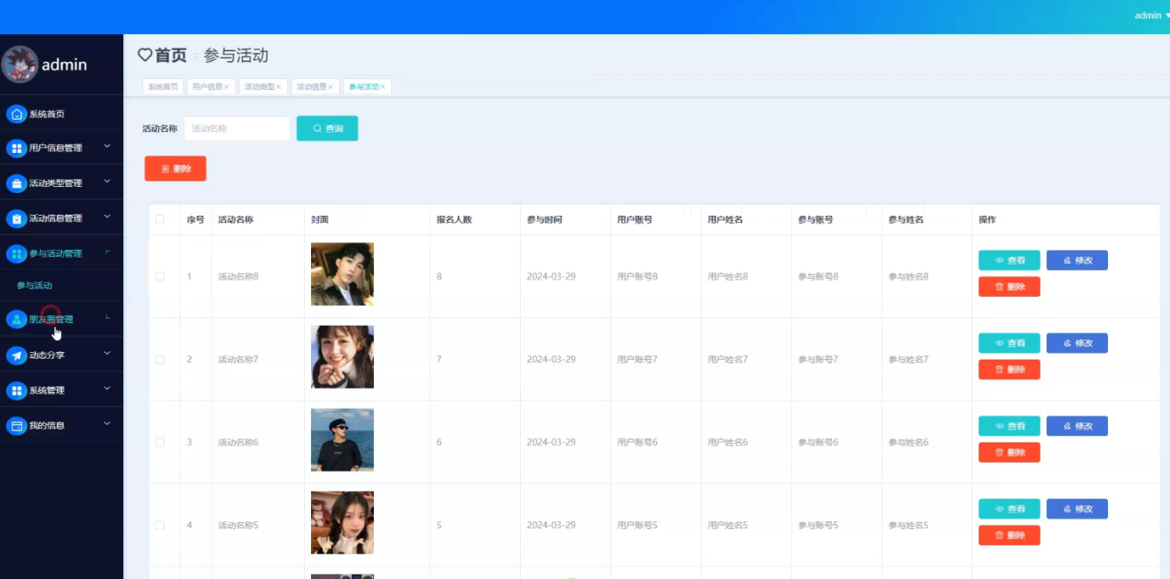Screen dimensions: 1170x579
Task: Click 修改 for 活动名称7 row
Action: [x=1077, y=343]
